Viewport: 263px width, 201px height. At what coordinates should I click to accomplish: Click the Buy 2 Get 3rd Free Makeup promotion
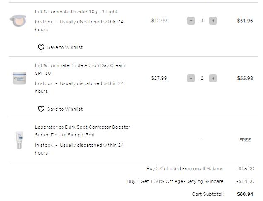(x=185, y=169)
